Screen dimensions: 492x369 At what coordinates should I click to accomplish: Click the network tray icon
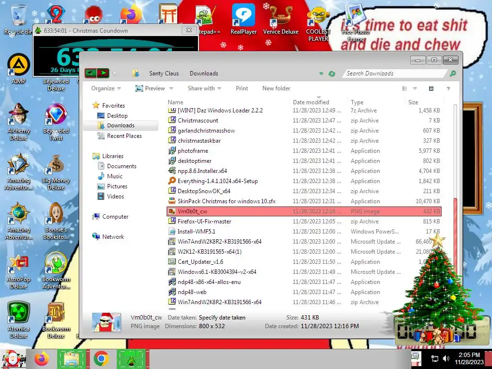coord(434,358)
